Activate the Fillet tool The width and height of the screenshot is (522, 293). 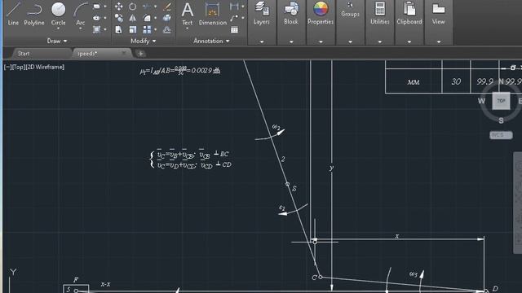(x=147, y=18)
